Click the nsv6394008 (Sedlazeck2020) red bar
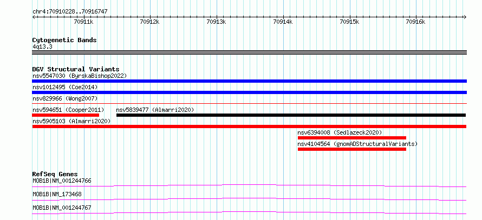This screenshot has width=482, height=220. (x=352, y=138)
